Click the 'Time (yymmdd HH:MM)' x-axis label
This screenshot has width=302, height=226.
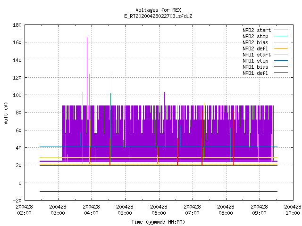158,222
